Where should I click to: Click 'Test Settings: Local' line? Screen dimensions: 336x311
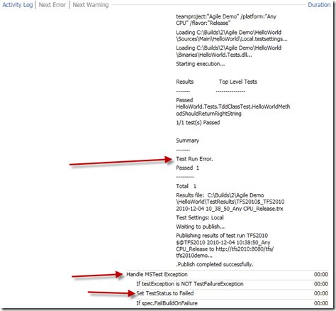200,217
